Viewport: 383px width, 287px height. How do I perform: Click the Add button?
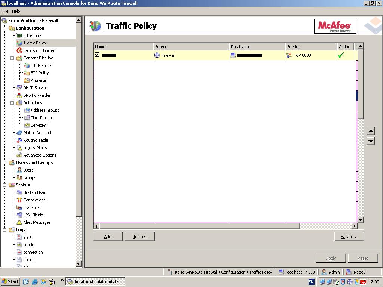pyautogui.click(x=108, y=237)
